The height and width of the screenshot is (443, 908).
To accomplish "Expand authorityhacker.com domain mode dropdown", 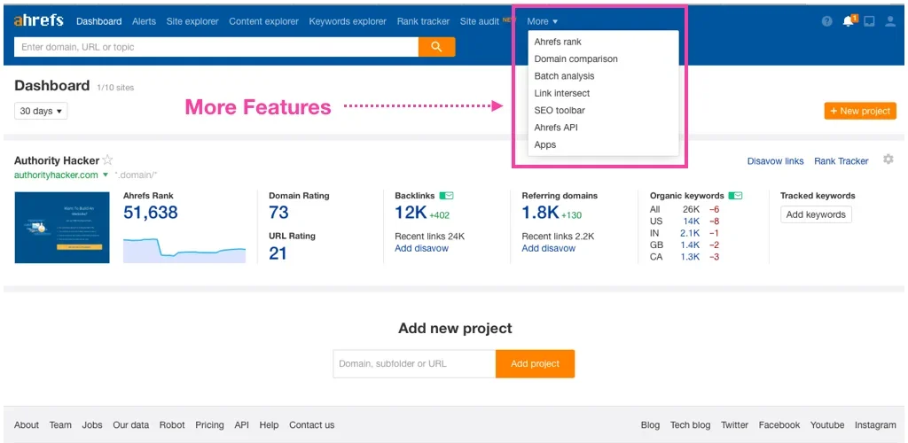I will [106, 175].
